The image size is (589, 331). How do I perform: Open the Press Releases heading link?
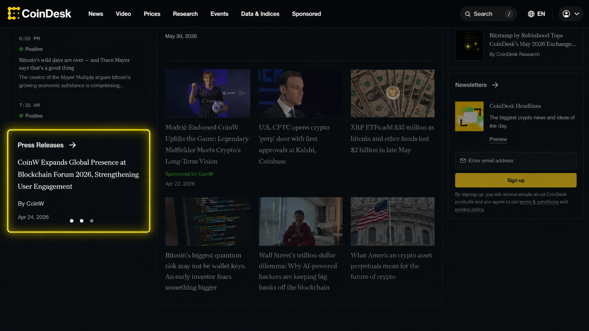(x=40, y=145)
